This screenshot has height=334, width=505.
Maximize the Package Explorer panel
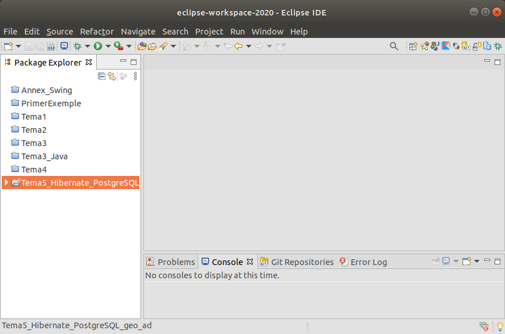pos(134,62)
